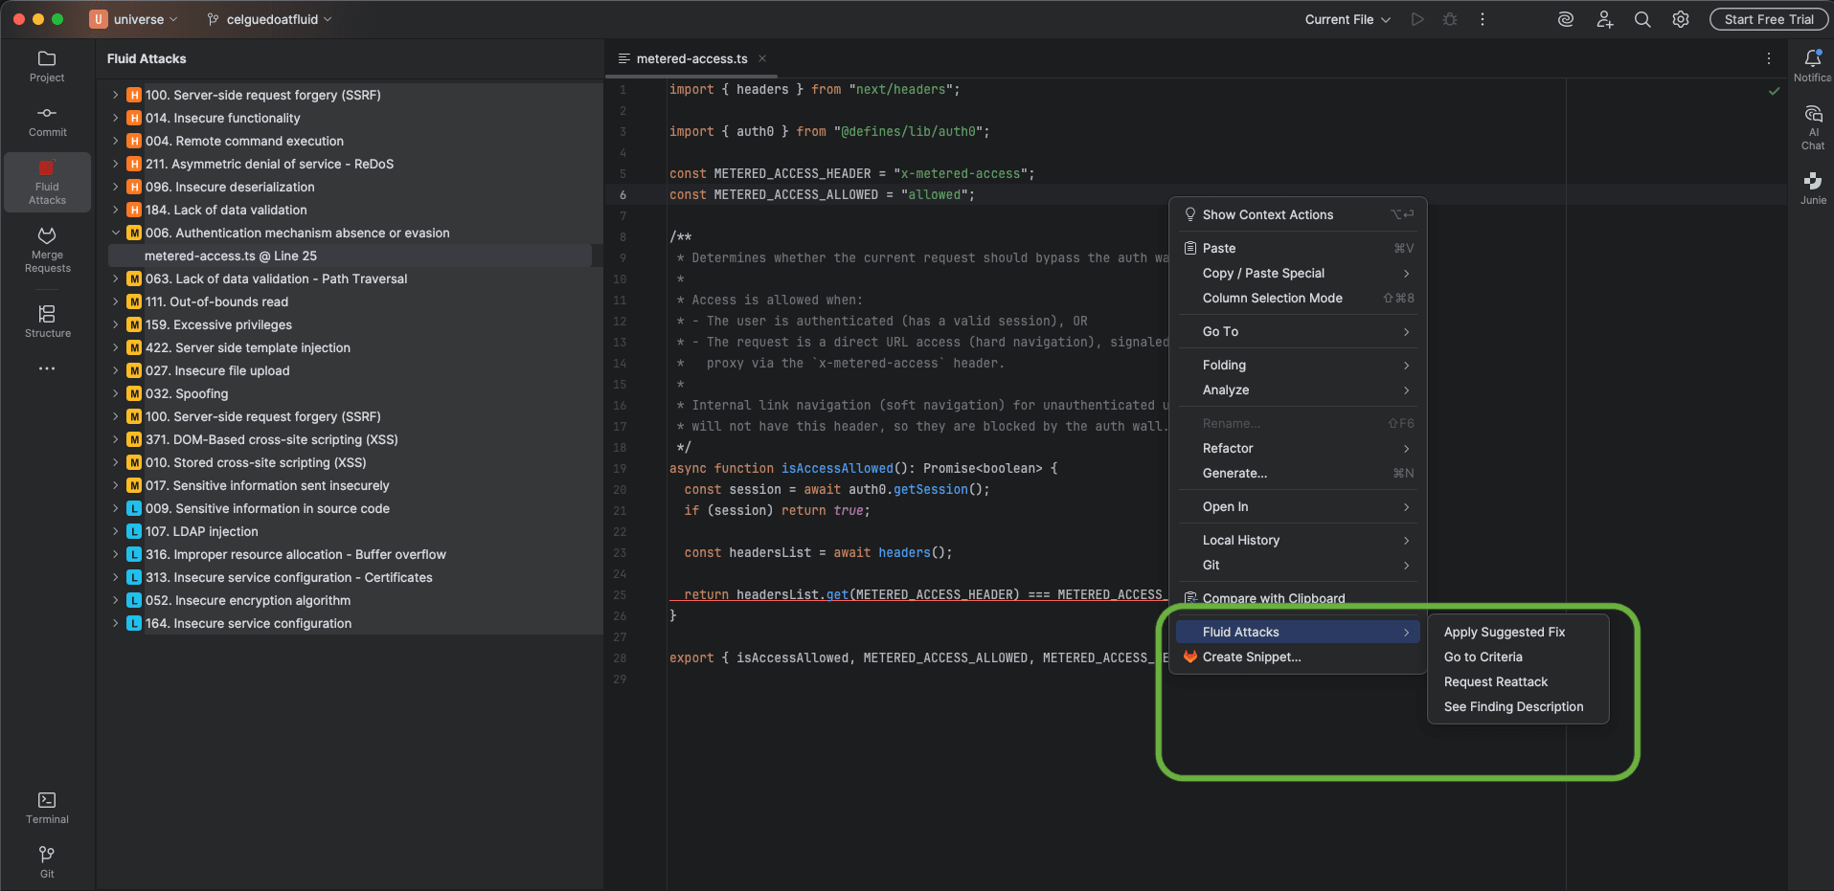Open the Junie assistant panel

1813,188
